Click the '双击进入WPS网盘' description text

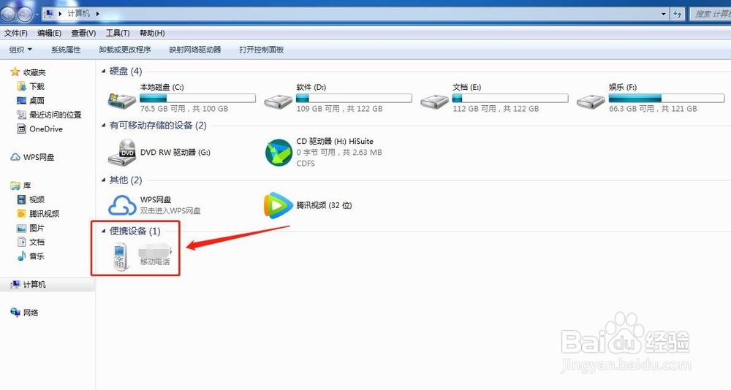(x=170, y=210)
